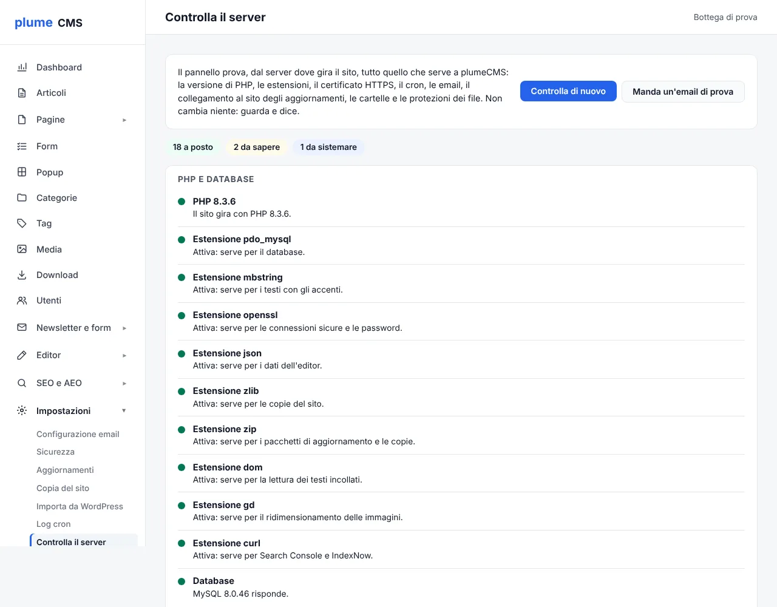Click the page title Controlla il server

pos(215,17)
